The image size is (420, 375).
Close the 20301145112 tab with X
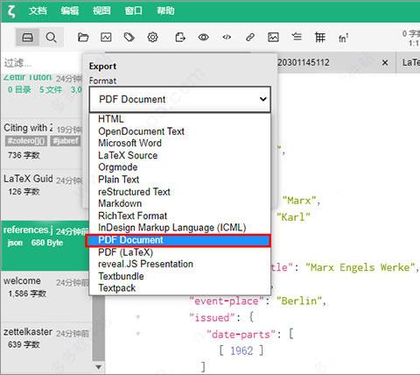click(385, 62)
